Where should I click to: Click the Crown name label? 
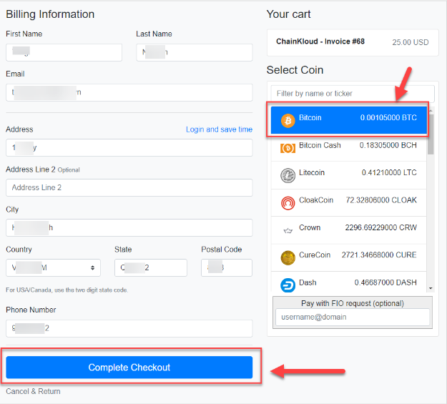(310, 227)
